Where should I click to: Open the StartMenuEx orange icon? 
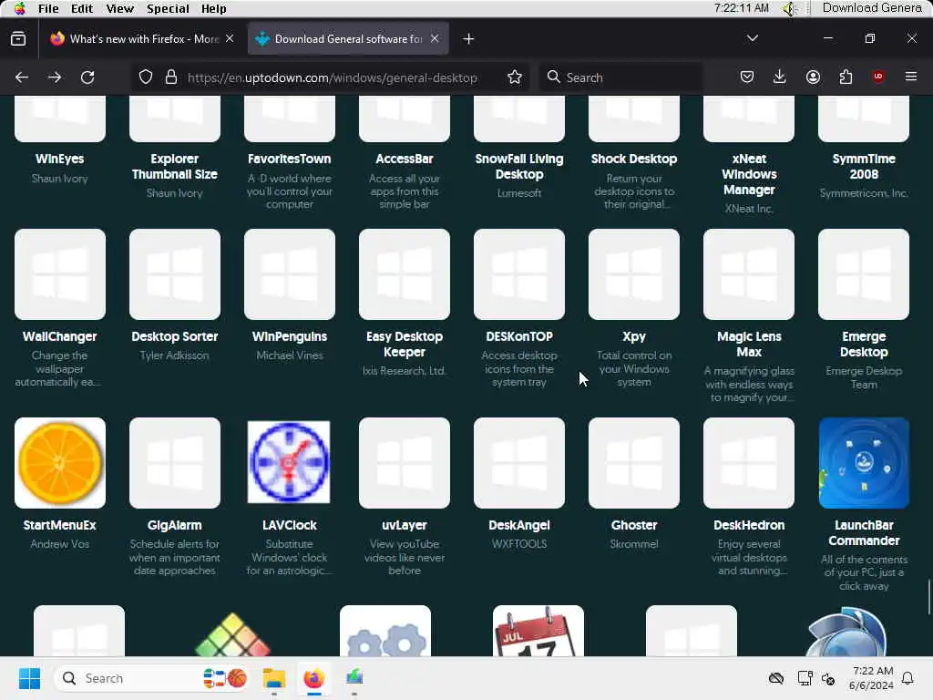(60, 463)
